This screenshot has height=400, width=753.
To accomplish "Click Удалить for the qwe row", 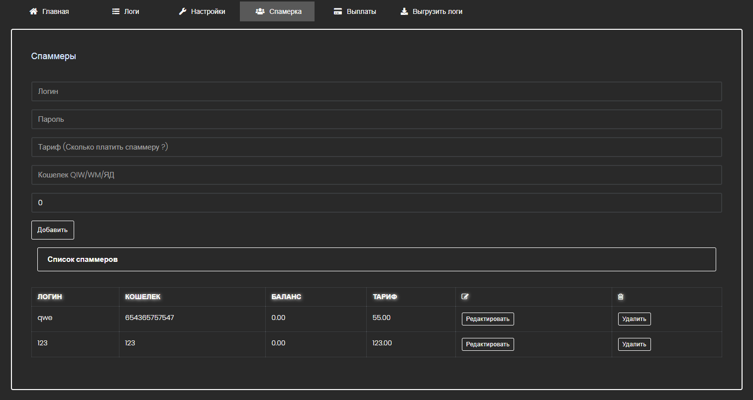I will tap(634, 319).
